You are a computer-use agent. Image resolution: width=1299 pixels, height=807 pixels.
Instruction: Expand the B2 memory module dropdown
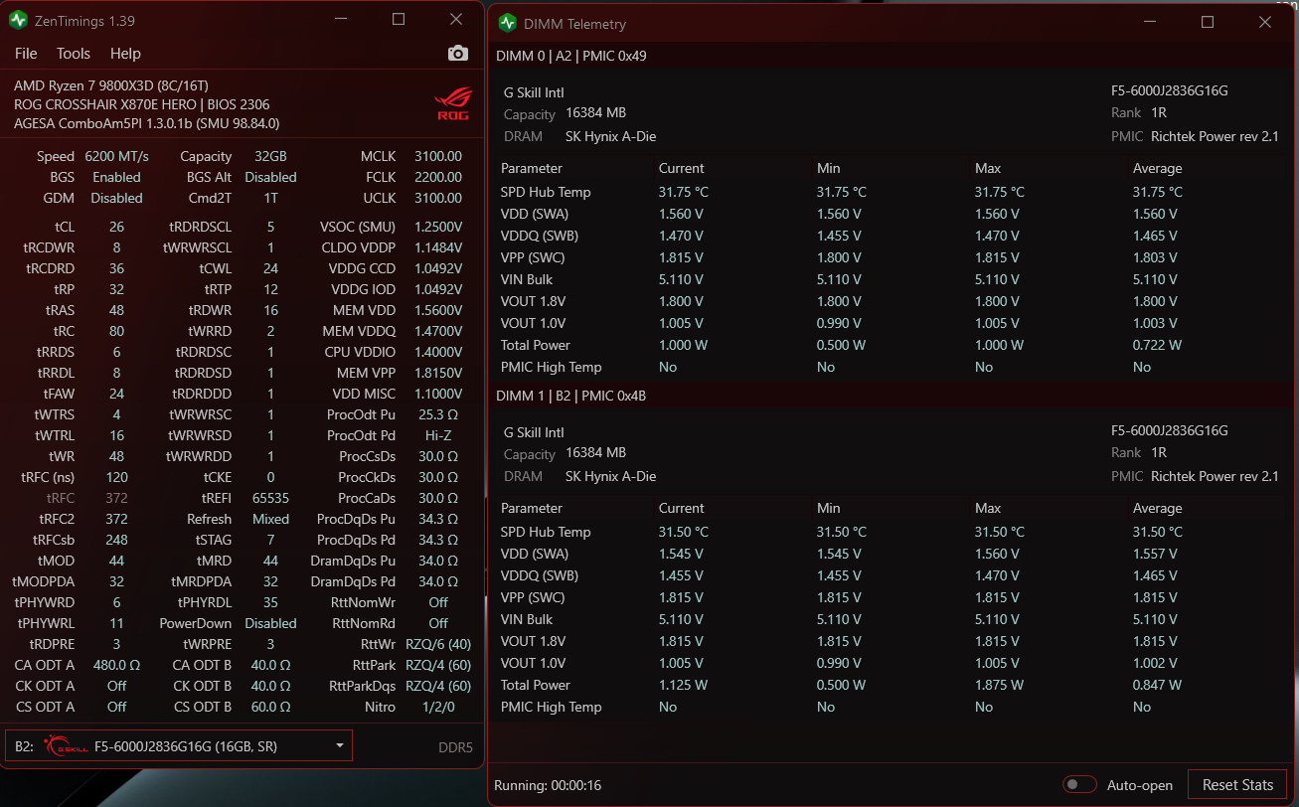coord(179,745)
